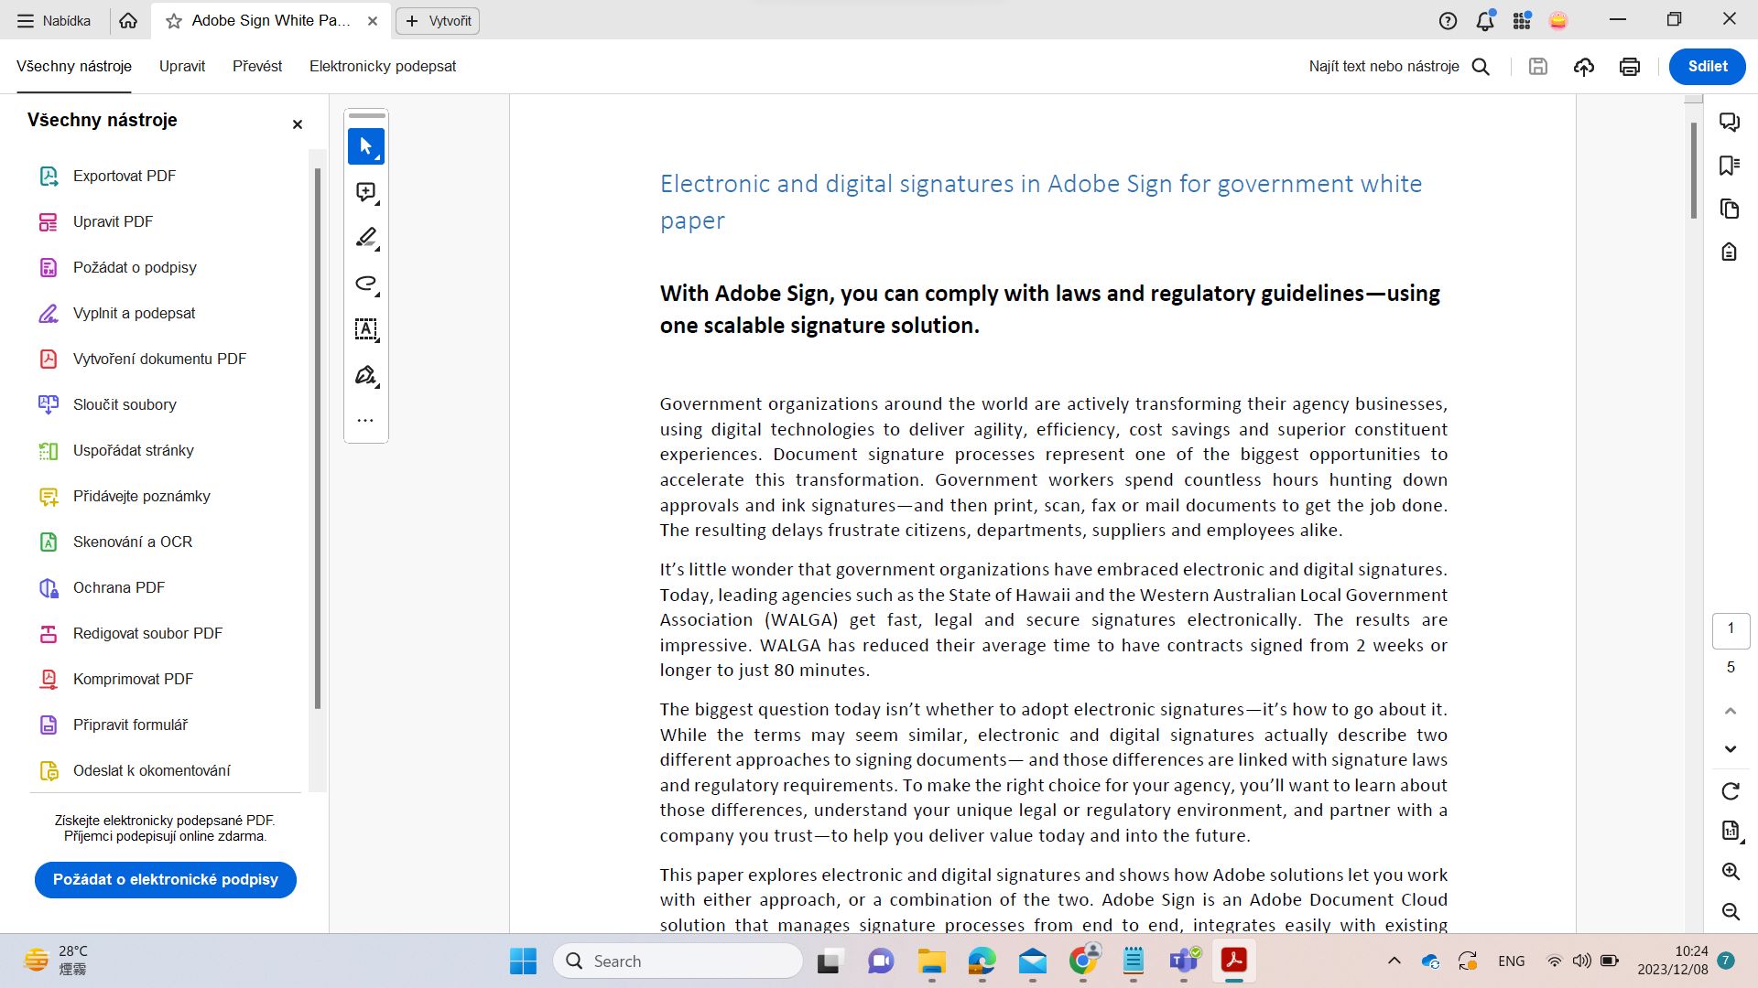Image resolution: width=1758 pixels, height=988 pixels.
Task: Click the fill and sign pen tool
Action: [365, 375]
